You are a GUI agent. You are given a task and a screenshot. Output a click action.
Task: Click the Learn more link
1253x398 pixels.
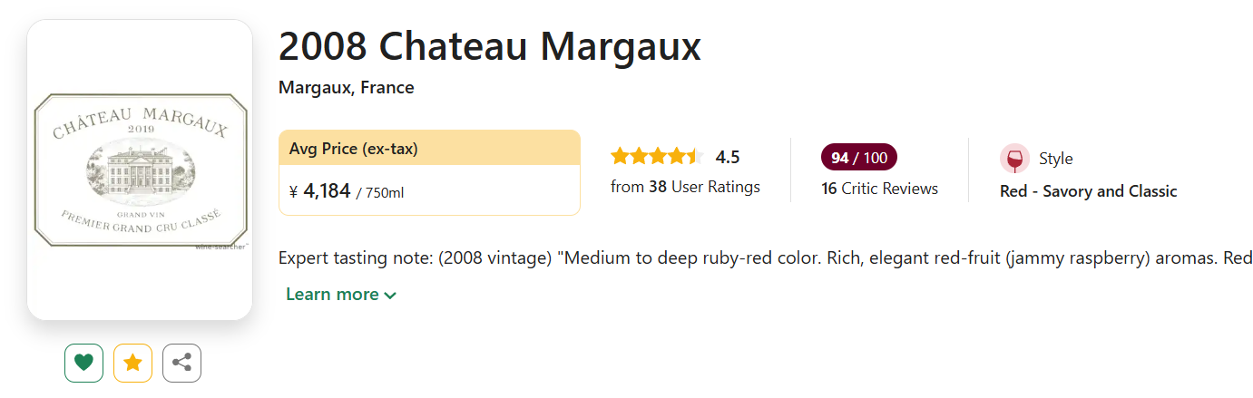tap(332, 295)
